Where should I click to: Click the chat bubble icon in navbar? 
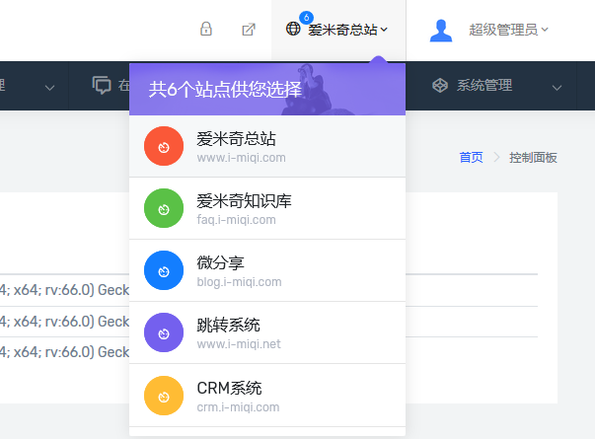pos(102,86)
